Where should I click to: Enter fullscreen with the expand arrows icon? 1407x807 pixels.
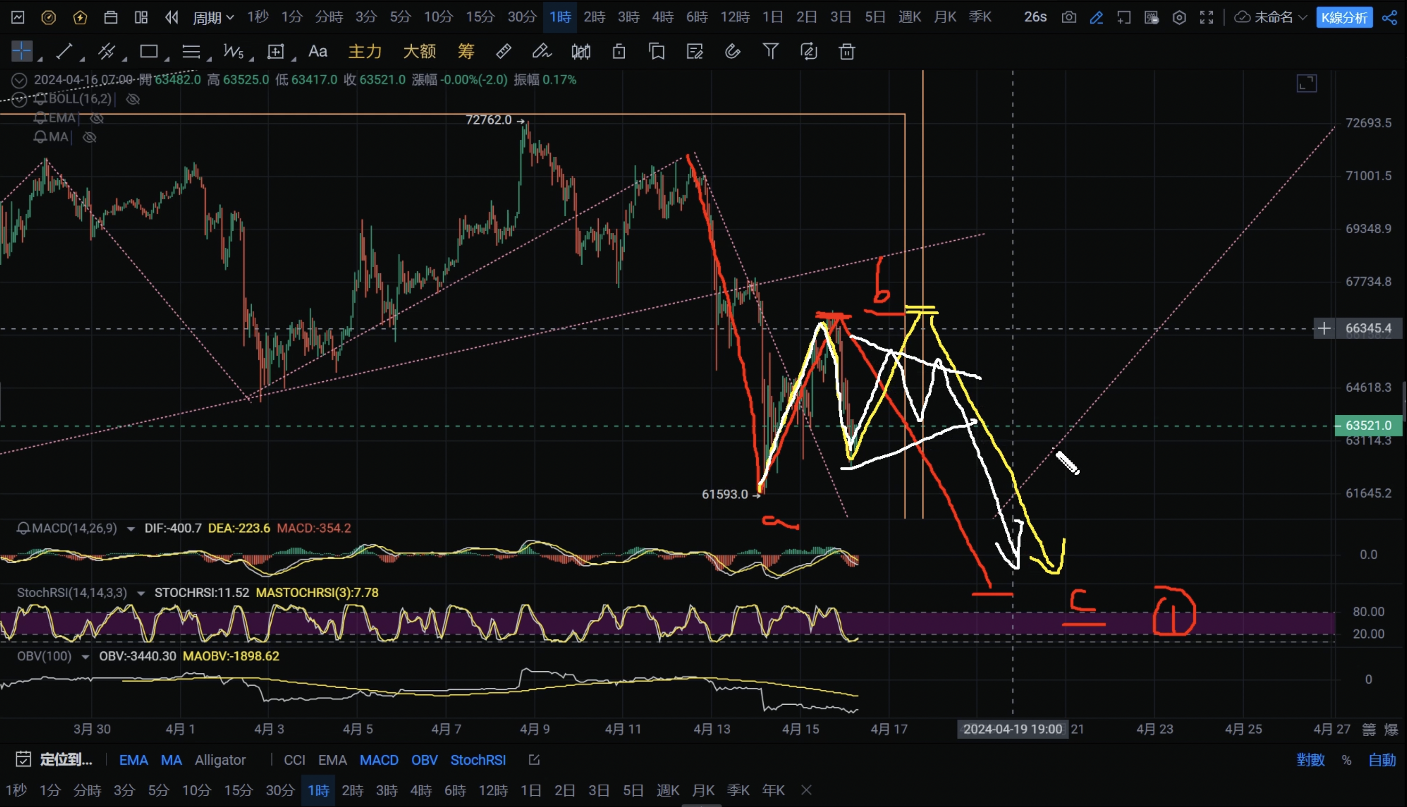tap(1207, 17)
